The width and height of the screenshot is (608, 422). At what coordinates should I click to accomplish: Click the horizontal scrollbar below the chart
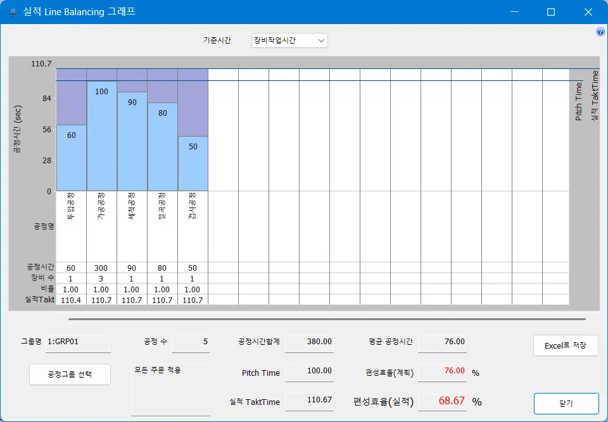coord(326,319)
